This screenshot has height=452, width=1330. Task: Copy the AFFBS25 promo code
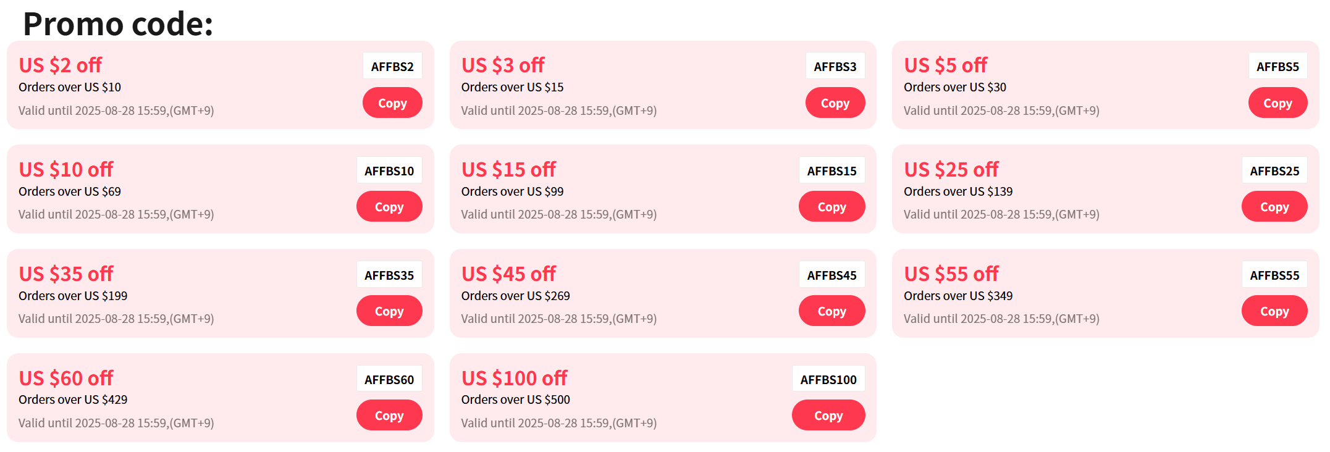[1274, 207]
